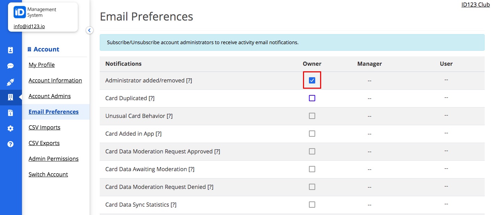Open Admin Permissions in the Account menu

(x=53, y=158)
